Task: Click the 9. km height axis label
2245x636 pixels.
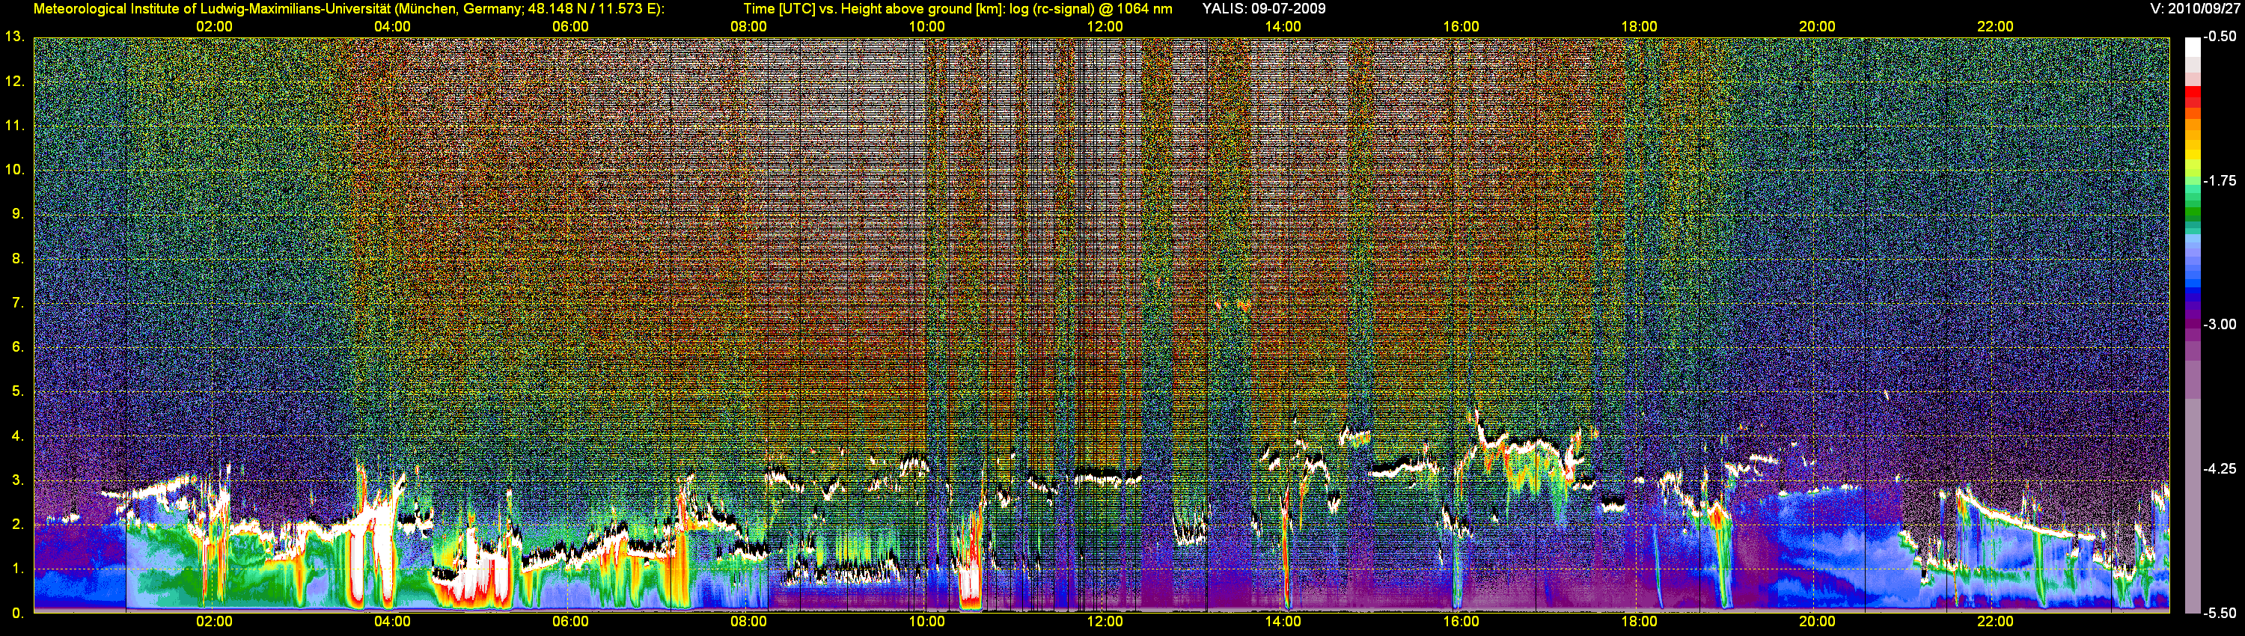Action: (17, 214)
